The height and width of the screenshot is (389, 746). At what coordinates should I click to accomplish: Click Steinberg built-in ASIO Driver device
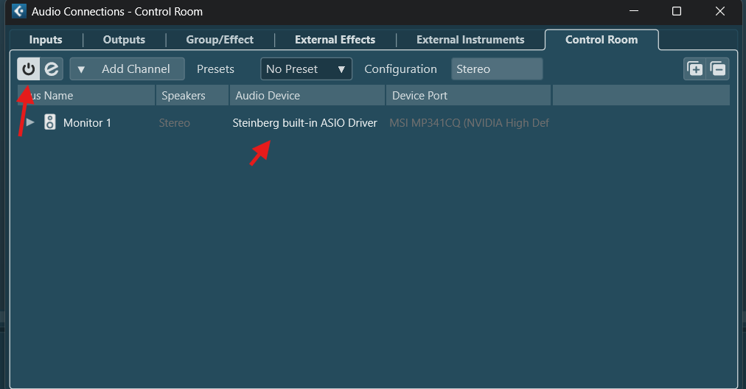[304, 123]
